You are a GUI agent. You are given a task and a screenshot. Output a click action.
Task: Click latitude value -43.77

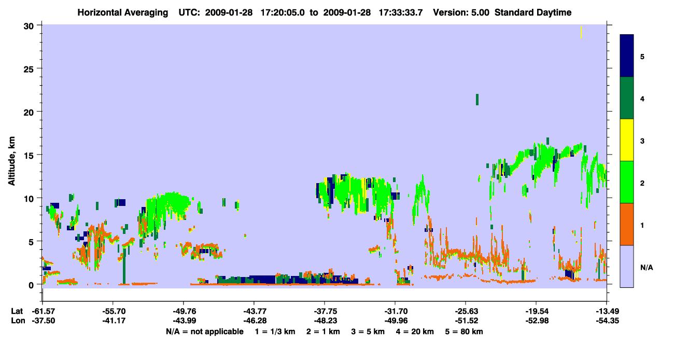pyautogui.click(x=254, y=311)
